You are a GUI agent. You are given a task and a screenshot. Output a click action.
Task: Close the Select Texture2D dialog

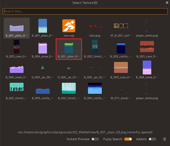[167, 3]
